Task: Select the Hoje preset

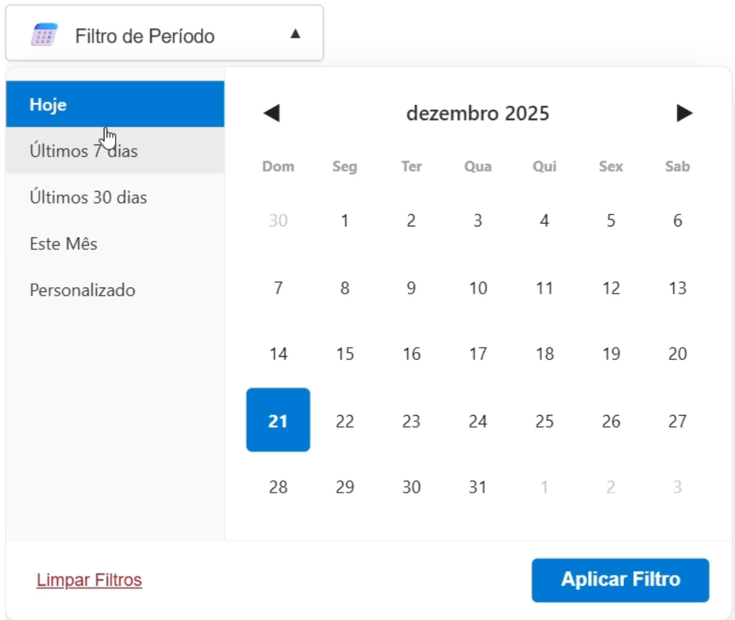Action: pyautogui.click(x=114, y=105)
